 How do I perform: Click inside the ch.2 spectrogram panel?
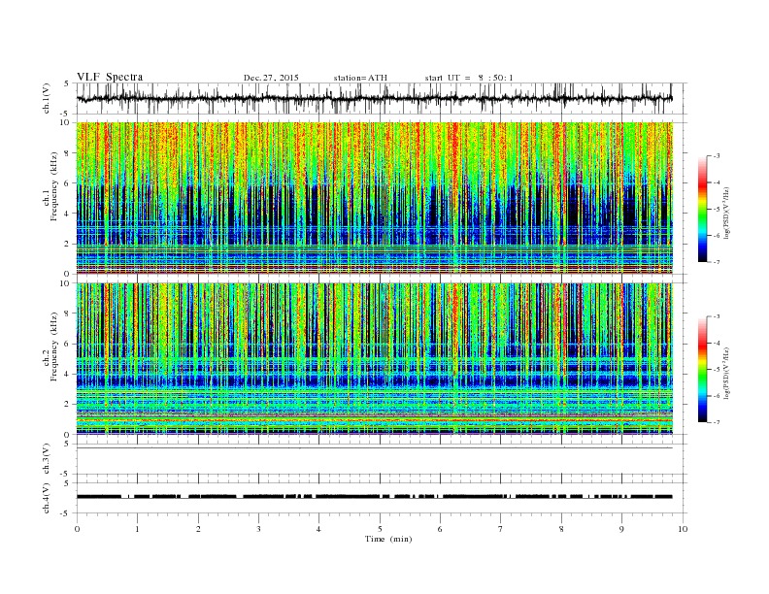[x=374, y=359]
